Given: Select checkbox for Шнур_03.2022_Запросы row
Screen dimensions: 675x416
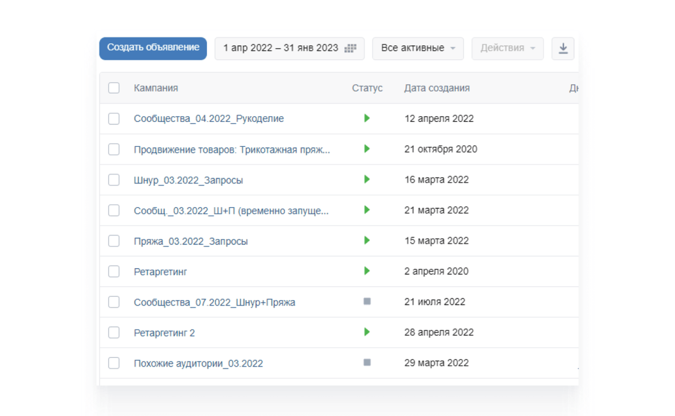Looking at the screenshot, I should (114, 180).
